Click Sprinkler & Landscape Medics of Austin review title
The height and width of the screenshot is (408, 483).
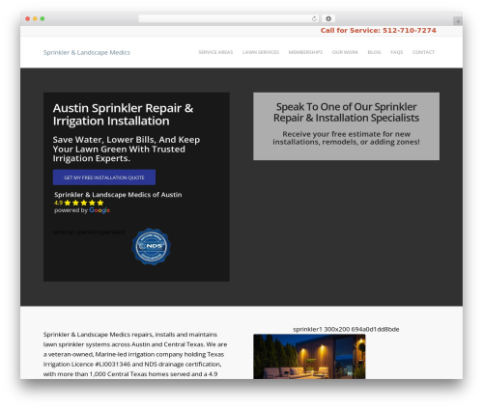click(x=118, y=195)
